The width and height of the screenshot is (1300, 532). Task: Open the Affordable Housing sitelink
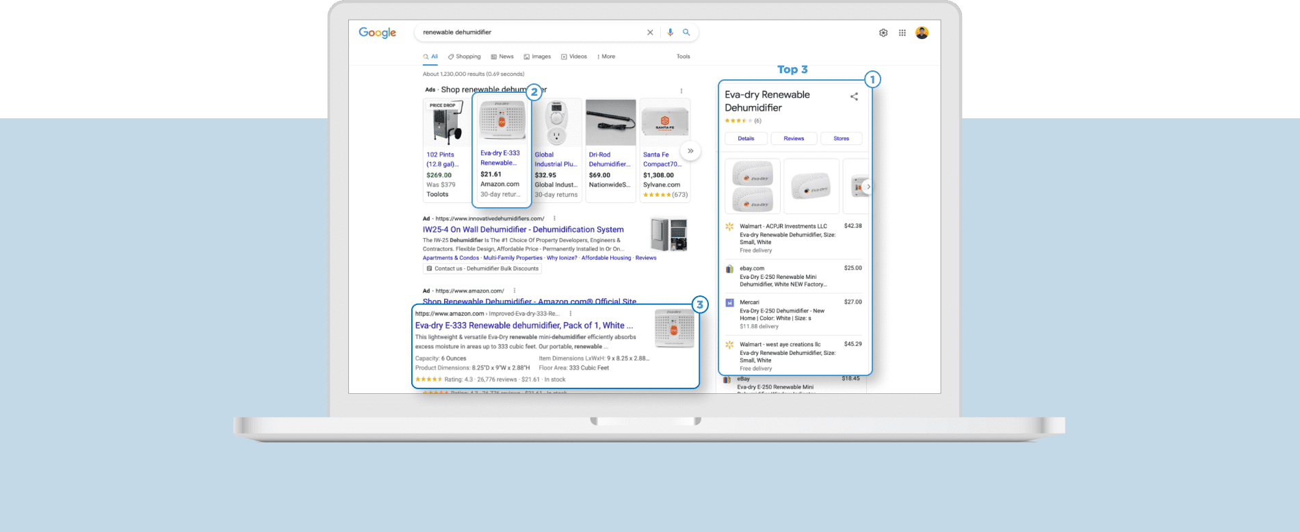coord(606,258)
